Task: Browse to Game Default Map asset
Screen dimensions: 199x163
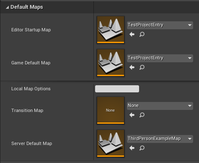Action: [142, 67]
